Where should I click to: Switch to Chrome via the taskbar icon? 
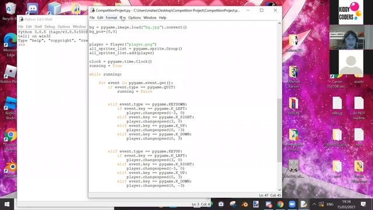[280, 204]
